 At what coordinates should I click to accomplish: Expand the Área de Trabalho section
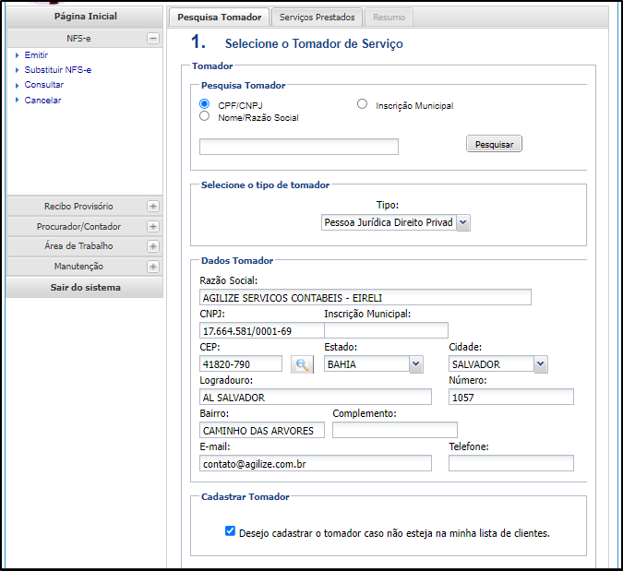pyautogui.click(x=153, y=246)
